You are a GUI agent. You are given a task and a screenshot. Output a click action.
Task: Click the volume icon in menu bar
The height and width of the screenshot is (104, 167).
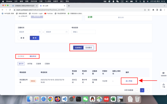[127, 1]
